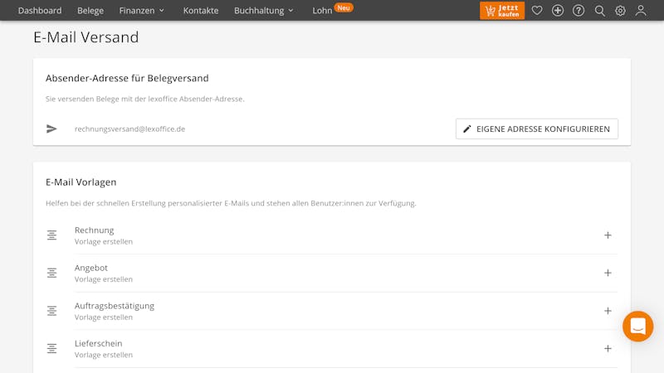The image size is (664, 373).
Task: Click the plus circle create icon
Action: (x=558, y=11)
